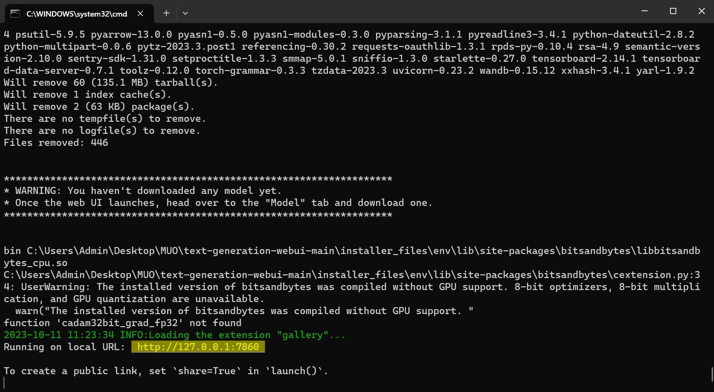Open the terminal profiles dropdown chevron

pyautogui.click(x=185, y=13)
